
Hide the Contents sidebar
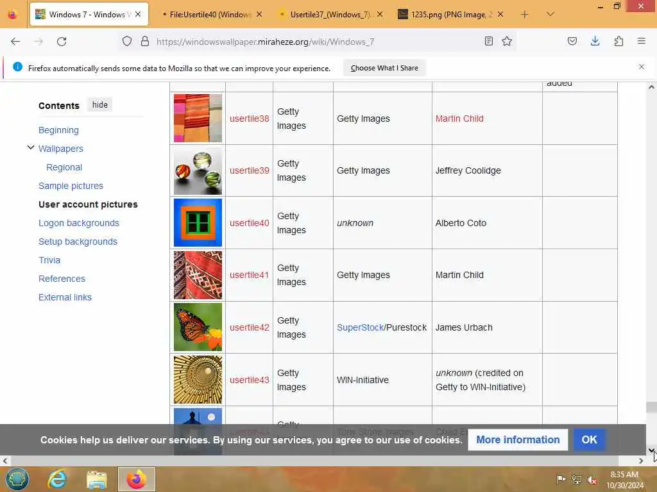(x=99, y=104)
